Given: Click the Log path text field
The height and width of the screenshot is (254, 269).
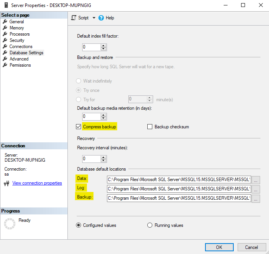Looking at the screenshot, I should tap(179, 189).
